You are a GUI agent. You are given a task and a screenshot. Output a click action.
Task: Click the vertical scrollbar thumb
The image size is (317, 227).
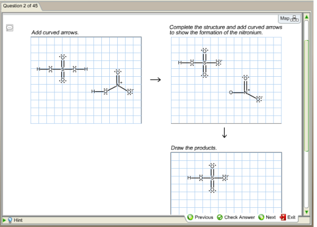(306, 96)
